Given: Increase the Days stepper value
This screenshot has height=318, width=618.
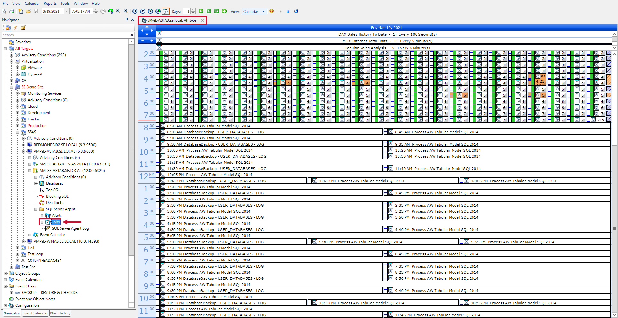Looking at the screenshot, I should click(x=193, y=10).
